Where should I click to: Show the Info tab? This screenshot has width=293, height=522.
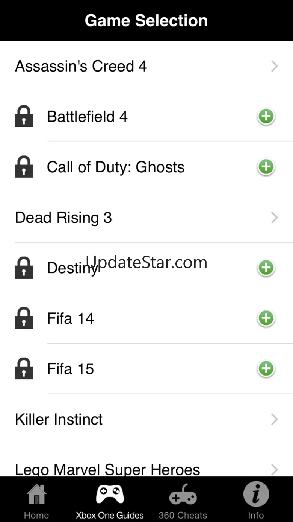point(256,501)
